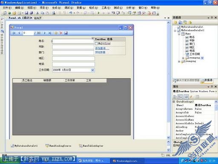Collapse the MyDatabaseDataSet1 node
Viewport: 218px width, 164px height.
pos(175,30)
